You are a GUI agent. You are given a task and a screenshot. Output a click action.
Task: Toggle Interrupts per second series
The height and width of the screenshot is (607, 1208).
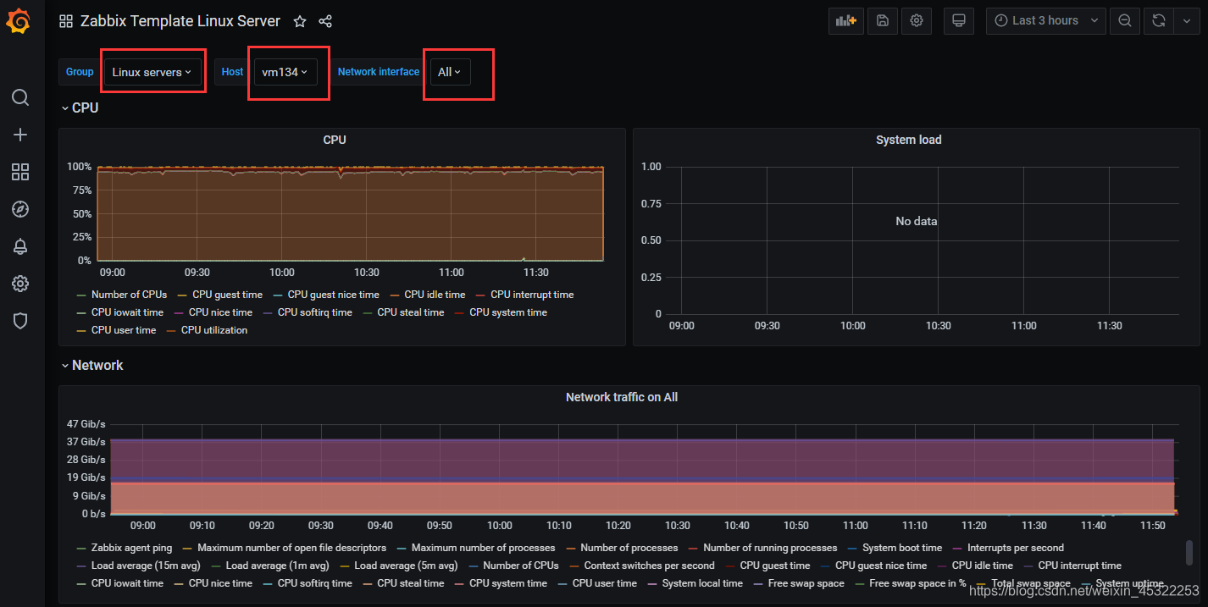pyautogui.click(x=1016, y=548)
